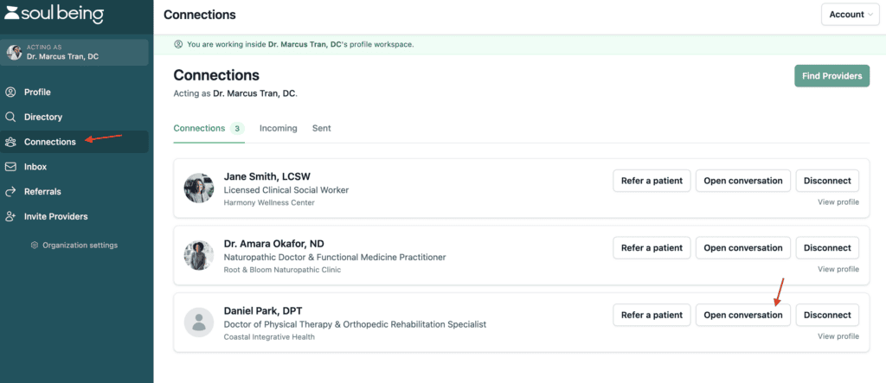Click the Find Providers button
Screen dimensions: 886x383
click(831, 76)
